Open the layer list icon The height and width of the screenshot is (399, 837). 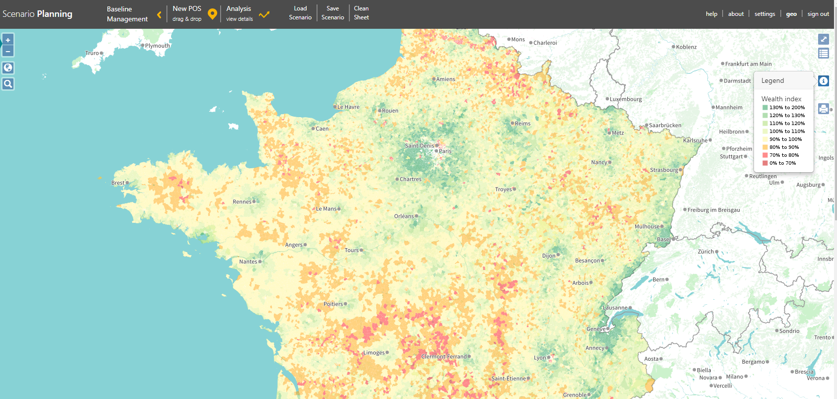[x=824, y=53]
